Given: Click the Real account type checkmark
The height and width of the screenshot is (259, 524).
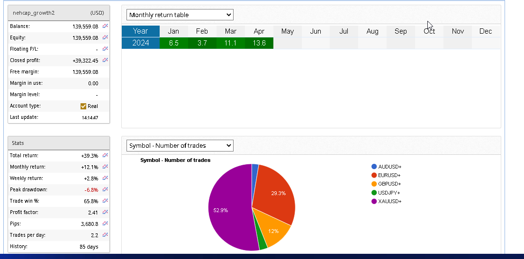Looking at the screenshot, I should [83, 106].
